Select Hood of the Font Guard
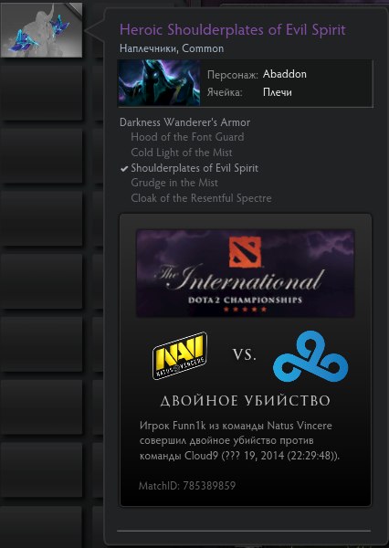Image resolution: width=389 pixels, height=548 pixels. click(x=187, y=137)
